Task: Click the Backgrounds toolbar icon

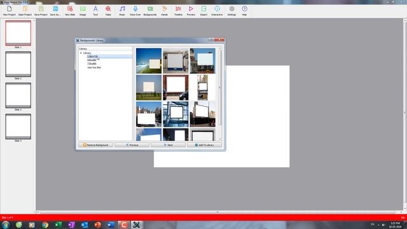Action: pos(150,11)
